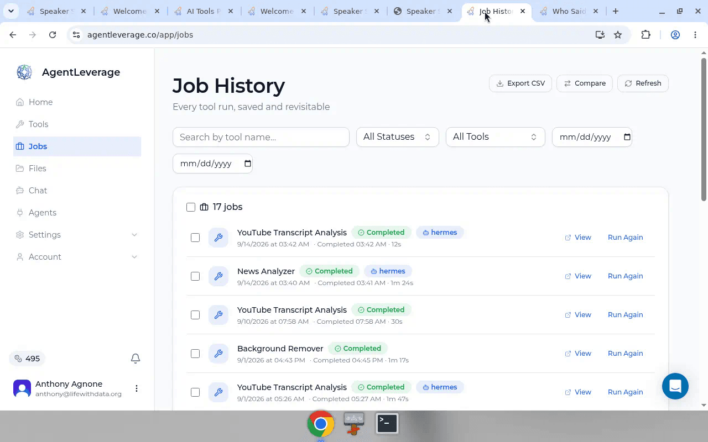
Task: Check the News Analyzer job checkbox
Action: click(195, 276)
